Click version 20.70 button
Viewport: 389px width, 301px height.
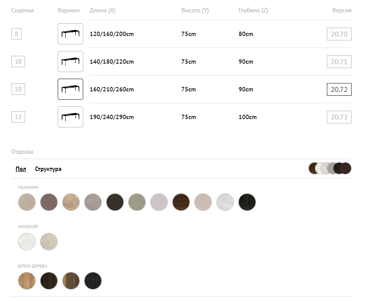click(339, 34)
